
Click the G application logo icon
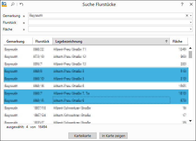tap(4, 4)
